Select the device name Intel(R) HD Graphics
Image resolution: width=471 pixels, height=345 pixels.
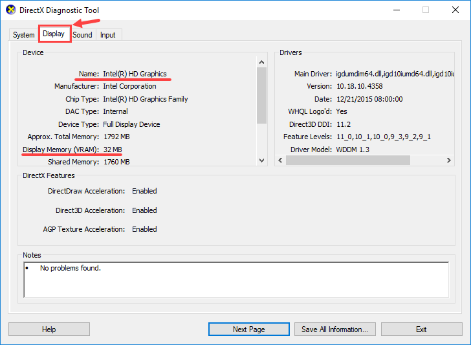pos(135,74)
